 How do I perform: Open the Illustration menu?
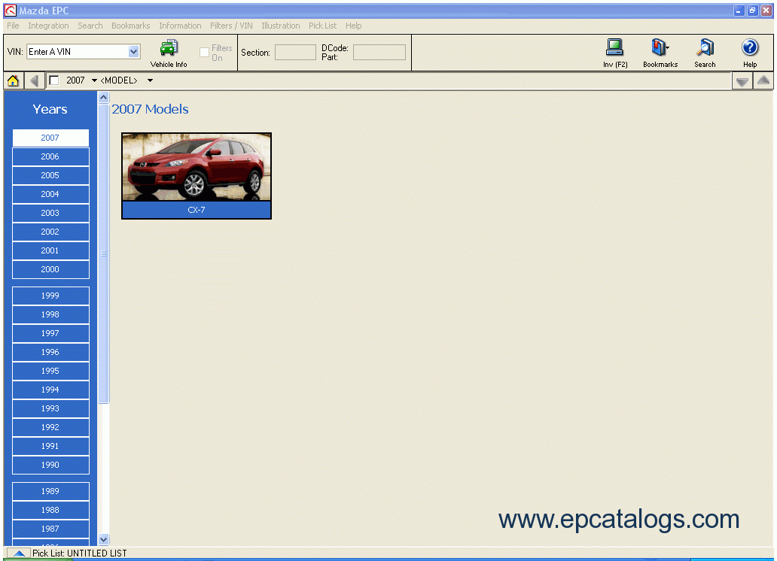[x=281, y=26]
